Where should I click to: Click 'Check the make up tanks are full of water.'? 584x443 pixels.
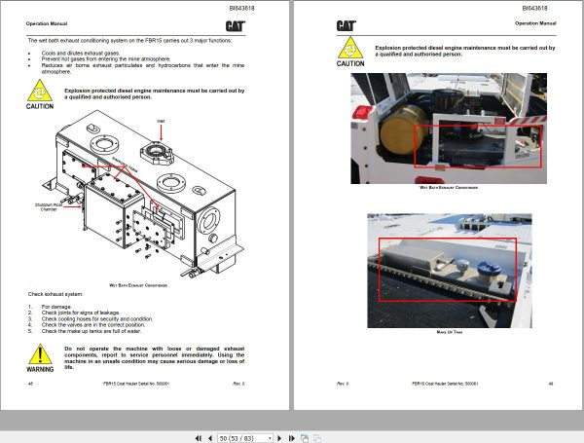[91, 331]
